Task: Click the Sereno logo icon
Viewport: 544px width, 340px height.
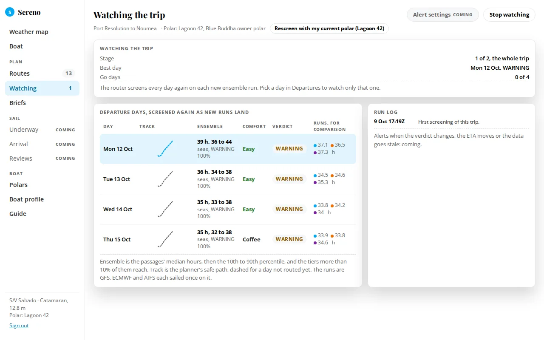Action: 10,12
